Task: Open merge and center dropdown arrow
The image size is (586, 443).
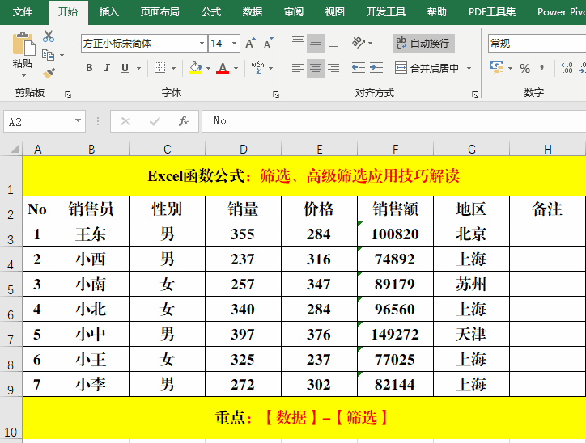Action: pyautogui.click(x=469, y=68)
